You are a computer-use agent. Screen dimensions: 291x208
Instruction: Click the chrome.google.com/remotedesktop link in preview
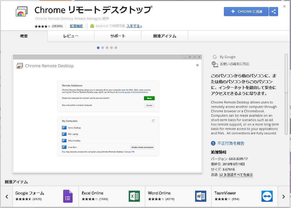coord(133,92)
